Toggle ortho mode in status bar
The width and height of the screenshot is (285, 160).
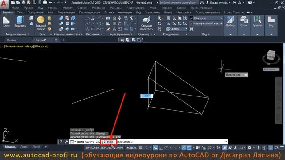161,148
